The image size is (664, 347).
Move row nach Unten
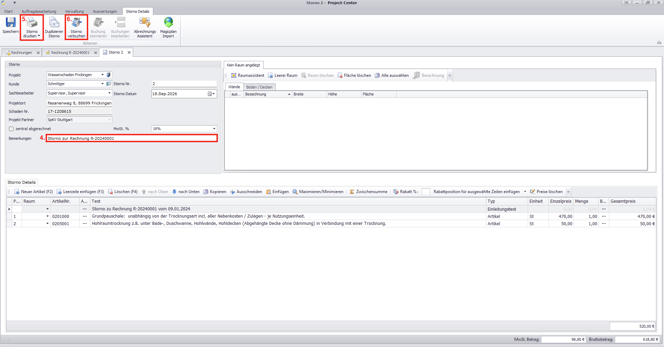click(186, 192)
